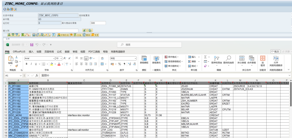Select the Format Painter brush
This screenshot has height=138, width=292.
click(16, 66)
